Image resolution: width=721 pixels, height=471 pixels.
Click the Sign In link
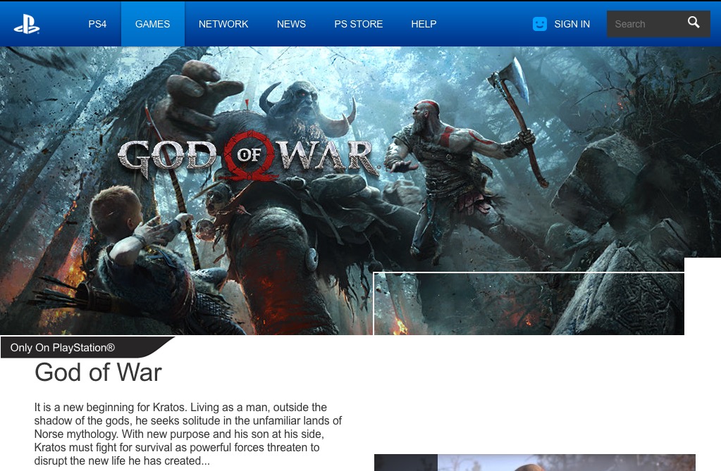pyautogui.click(x=572, y=24)
